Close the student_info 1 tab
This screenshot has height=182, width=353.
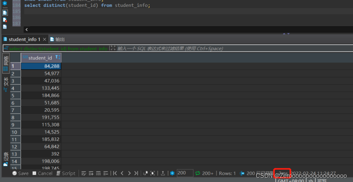click(x=45, y=39)
